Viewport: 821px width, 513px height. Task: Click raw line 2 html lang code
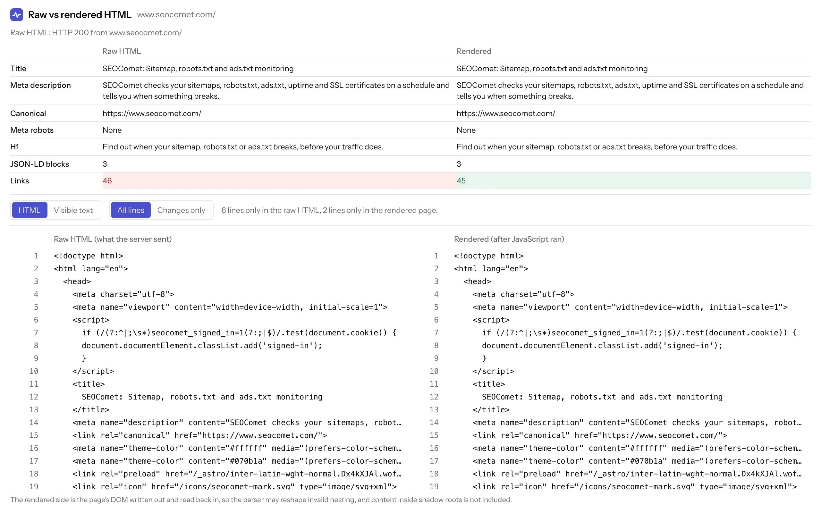click(x=91, y=268)
